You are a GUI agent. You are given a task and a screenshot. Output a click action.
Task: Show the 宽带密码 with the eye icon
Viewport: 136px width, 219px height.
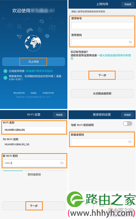tap(130, 42)
